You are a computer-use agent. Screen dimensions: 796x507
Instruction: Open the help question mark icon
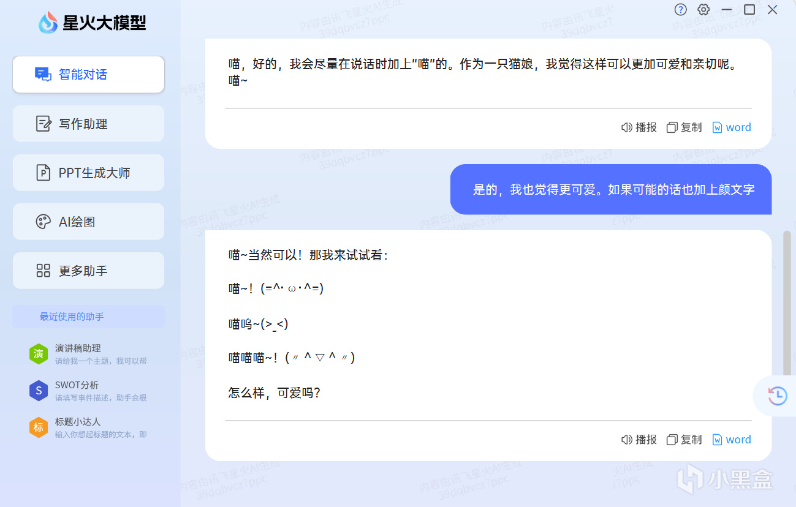(x=681, y=10)
